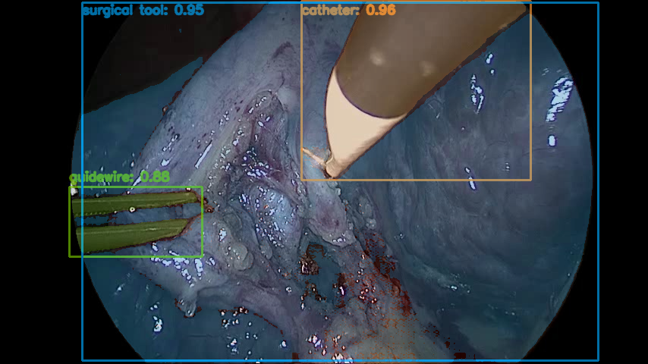Click the "catheter: 0.96" detection label
This screenshot has width=648, height=364.
click(349, 11)
